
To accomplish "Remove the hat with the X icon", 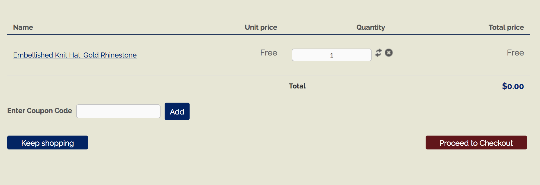I will [x=389, y=53].
